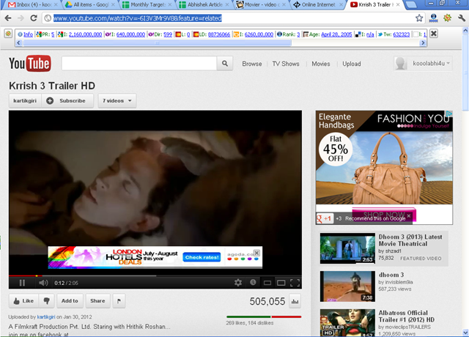The width and height of the screenshot is (469, 337).
Task: Like the video
Action: point(24,301)
